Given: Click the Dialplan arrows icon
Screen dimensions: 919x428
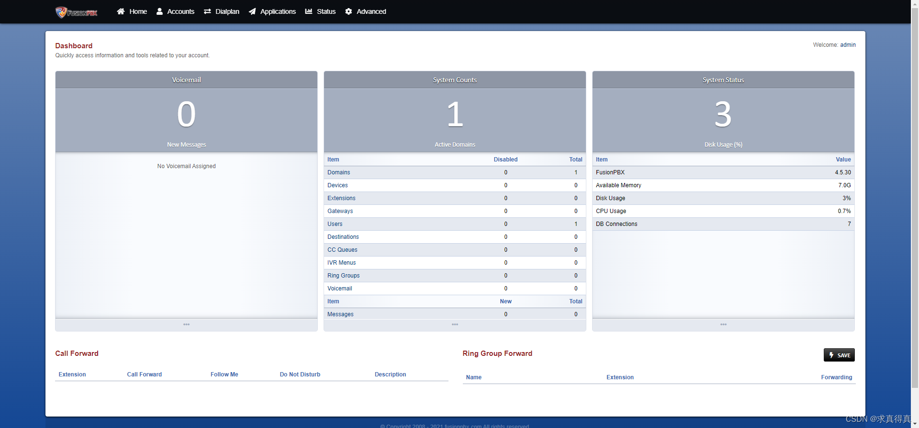Looking at the screenshot, I should point(207,11).
